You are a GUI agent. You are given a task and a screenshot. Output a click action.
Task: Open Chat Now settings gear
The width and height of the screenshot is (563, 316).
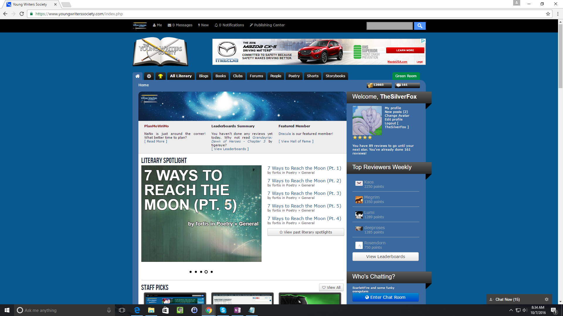pyautogui.click(x=547, y=299)
